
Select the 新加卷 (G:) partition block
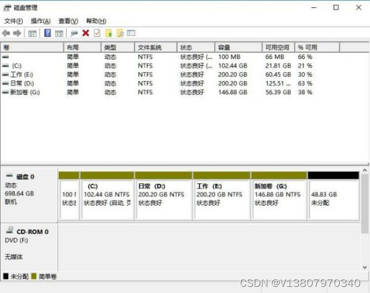[x=279, y=196]
